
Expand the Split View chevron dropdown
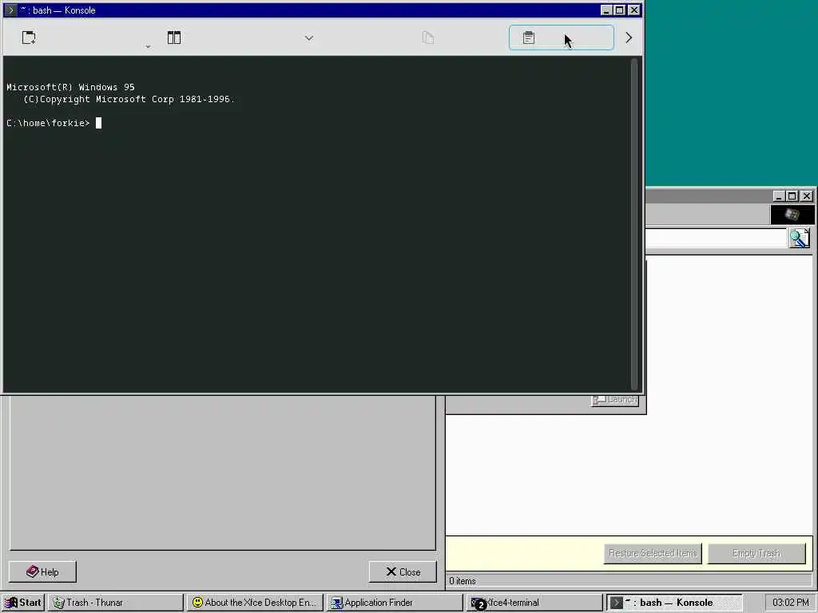point(309,38)
